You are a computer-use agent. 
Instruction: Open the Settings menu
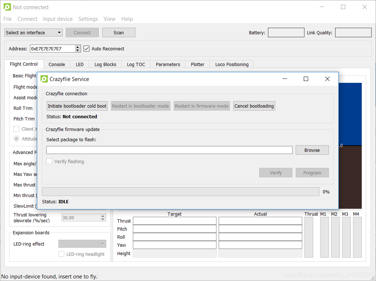[x=88, y=19]
